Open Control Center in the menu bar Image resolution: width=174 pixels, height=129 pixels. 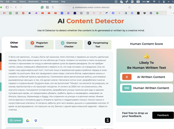click(x=164, y=2)
